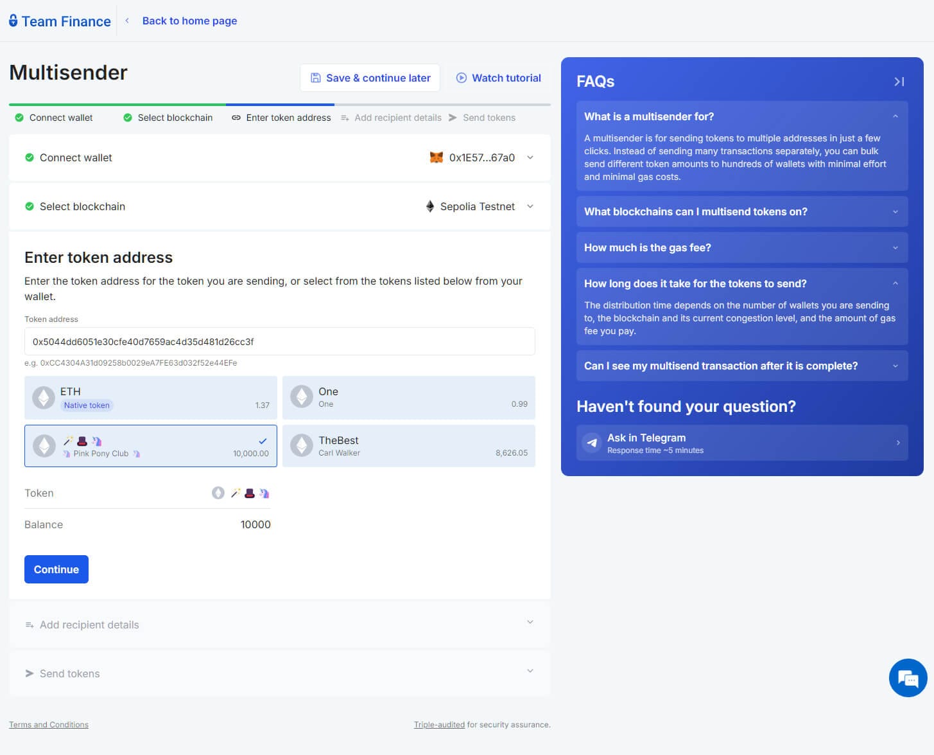Collapse the FAQs side panel

click(x=899, y=82)
